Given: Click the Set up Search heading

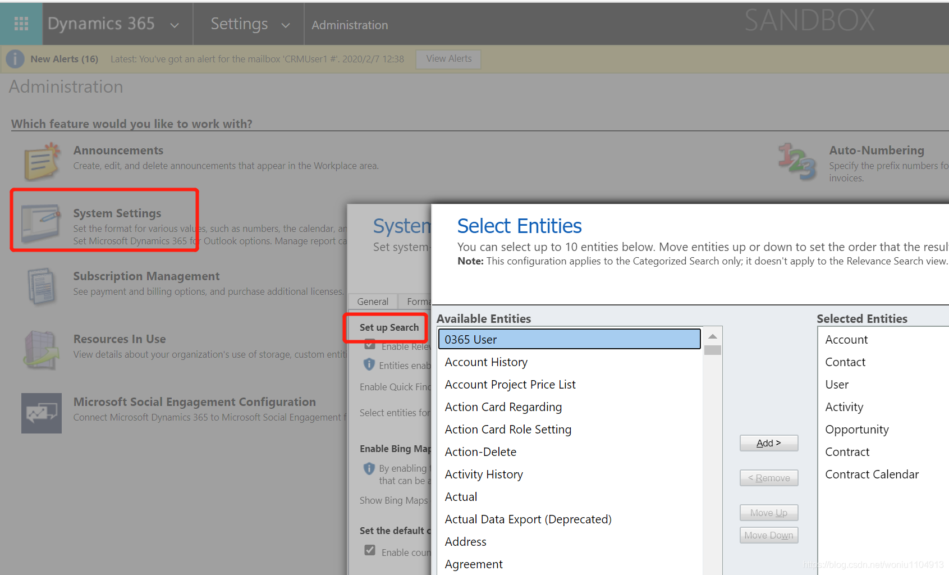Looking at the screenshot, I should point(389,327).
